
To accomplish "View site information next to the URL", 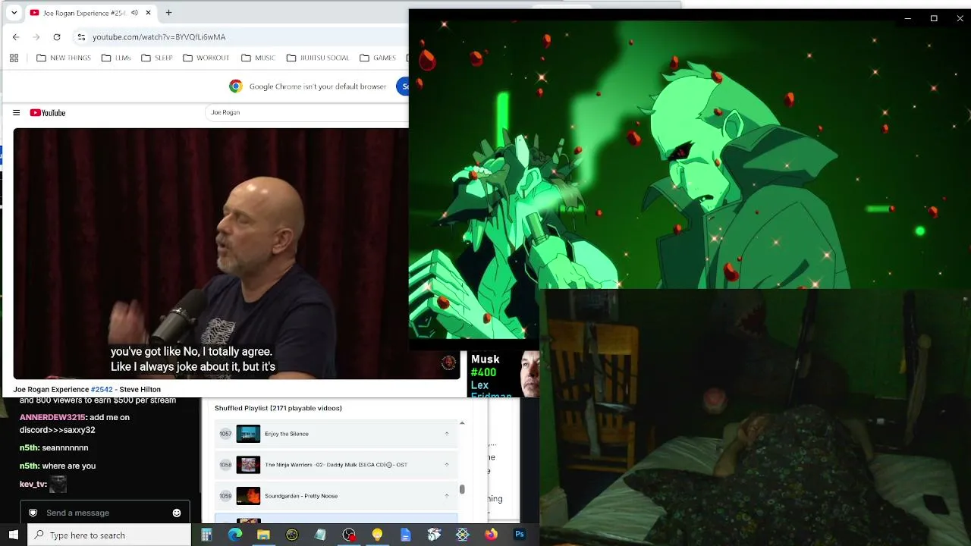I will pos(81,37).
